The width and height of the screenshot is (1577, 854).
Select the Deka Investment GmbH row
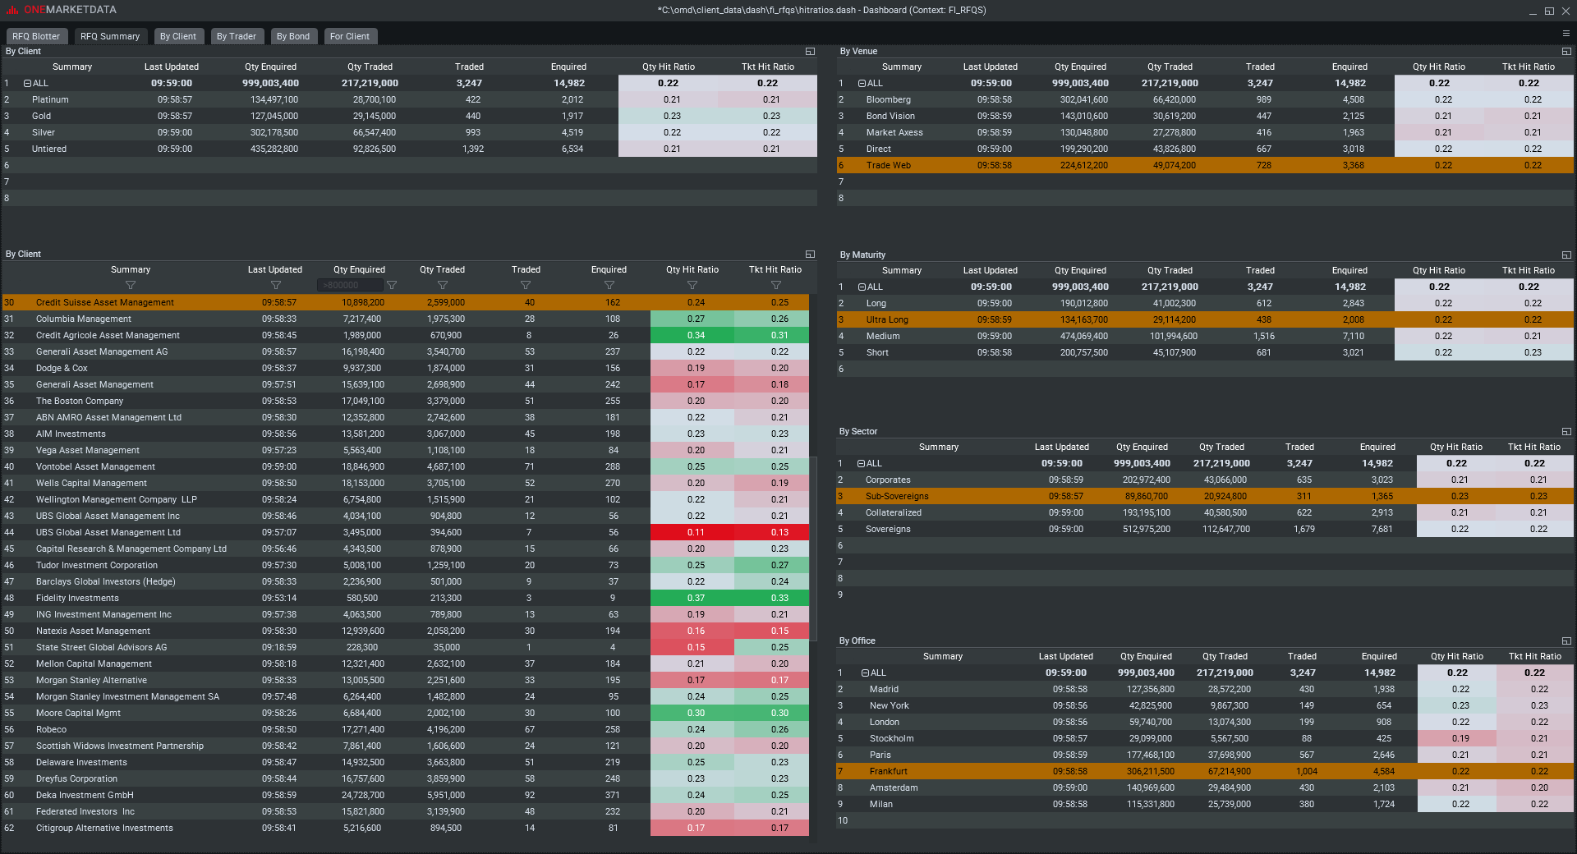pyautogui.click(x=406, y=795)
